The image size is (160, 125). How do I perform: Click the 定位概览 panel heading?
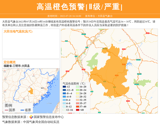click(10, 62)
